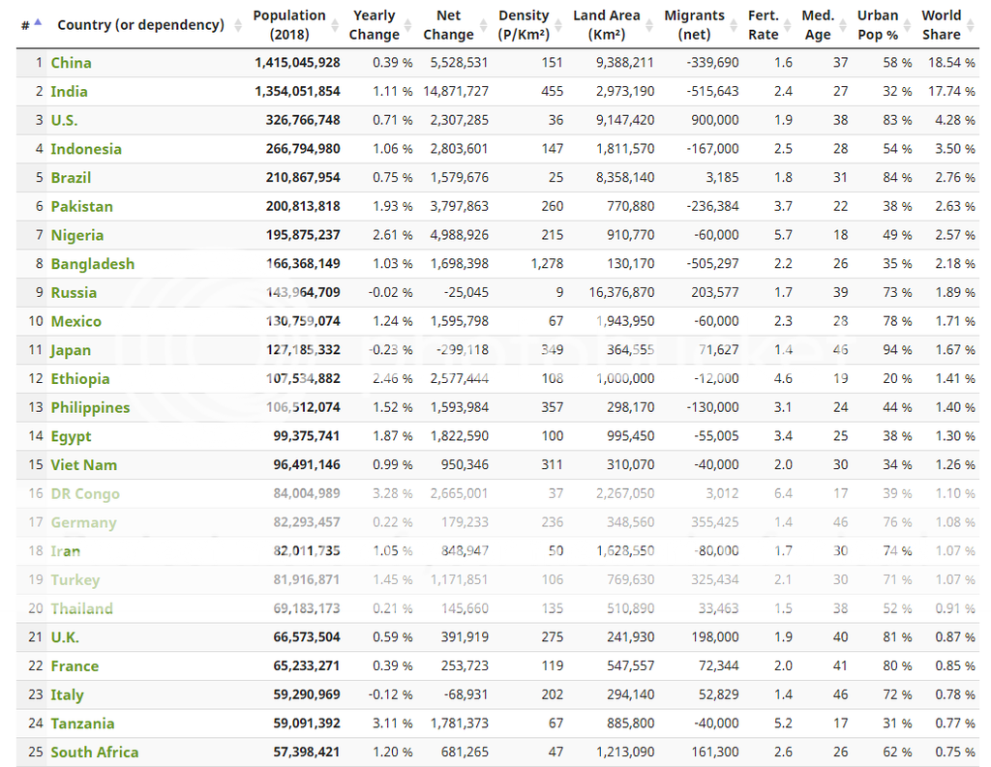
Task: Sort by the Net Change column
Action: [x=448, y=25]
